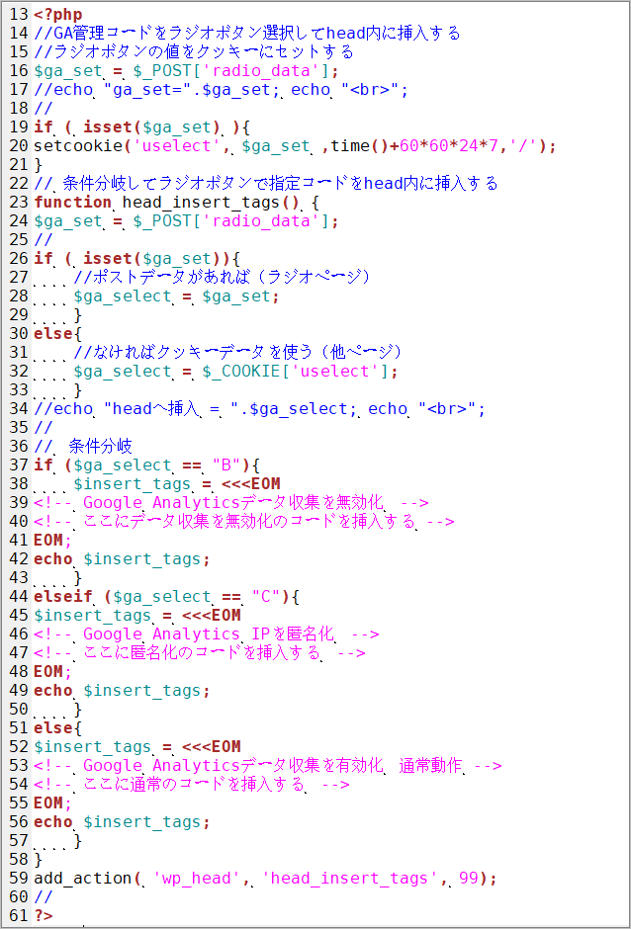Click the opening <?php tag on line 13
Viewport: 631px width, 929px height.
pos(58,14)
